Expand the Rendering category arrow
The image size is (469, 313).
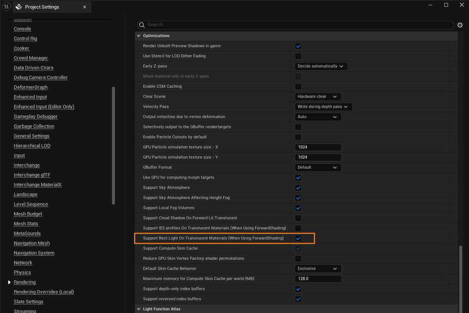9,282
